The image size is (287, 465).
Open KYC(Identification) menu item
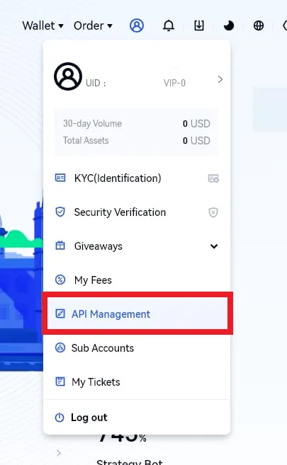[x=137, y=178]
